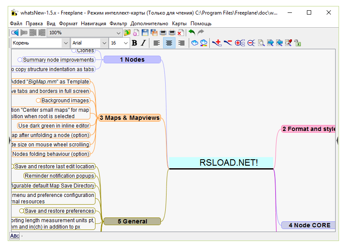The width and height of the screenshot is (348, 250).
Task: Click the ABC spell-check status icon
Action: 15,236
